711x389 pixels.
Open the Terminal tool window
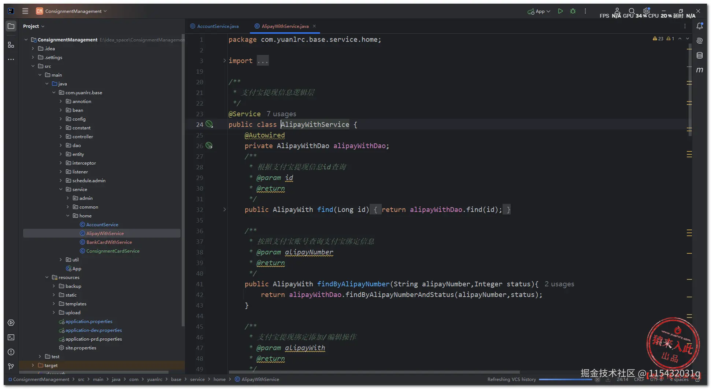pyautogui.click(x=11, y=337)
